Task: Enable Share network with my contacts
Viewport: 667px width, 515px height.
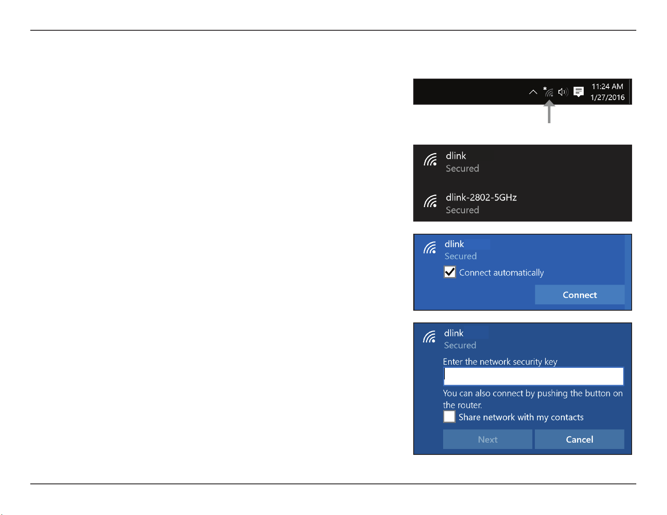Action: pos(449,417)
